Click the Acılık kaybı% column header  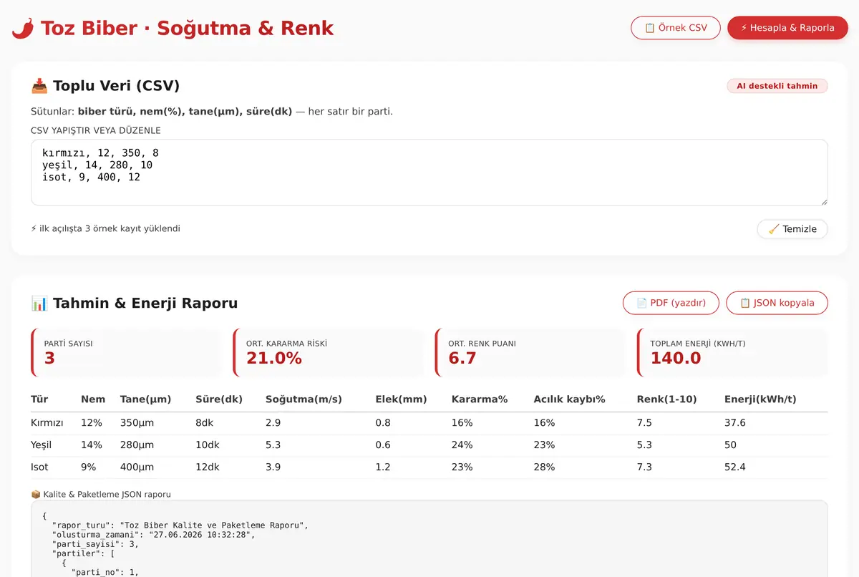pyautogui.click(x=570, y=399)
